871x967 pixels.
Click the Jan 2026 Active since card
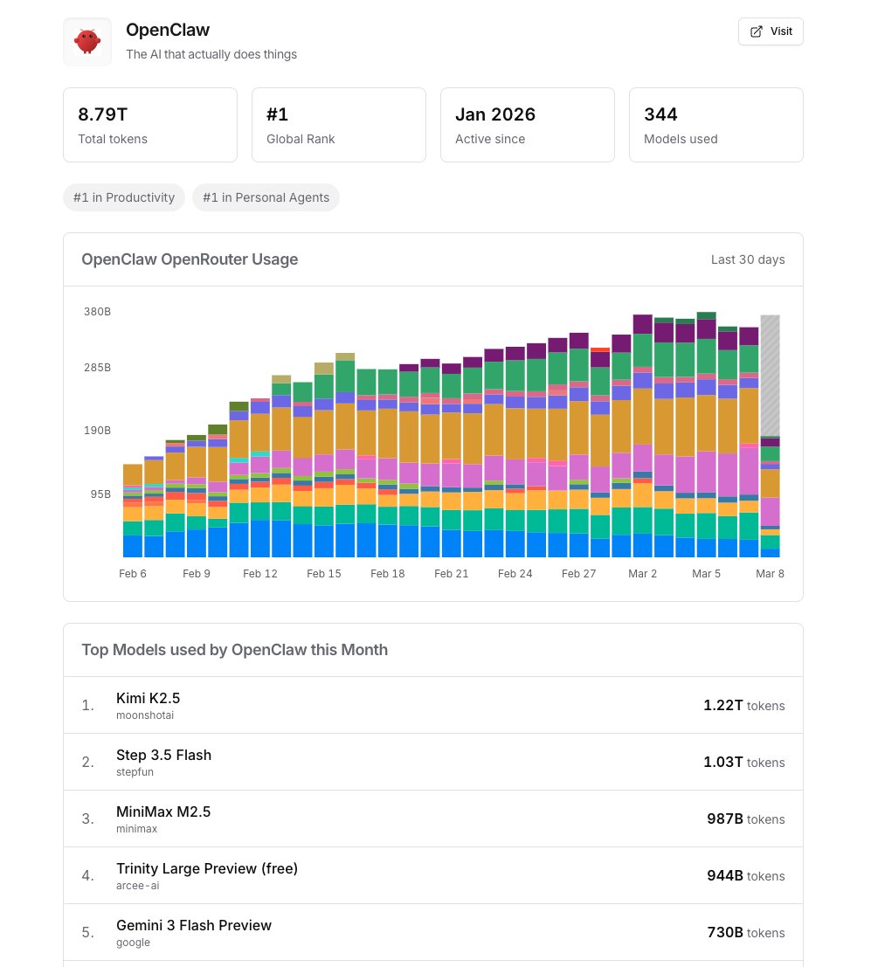tap(528, 125)
